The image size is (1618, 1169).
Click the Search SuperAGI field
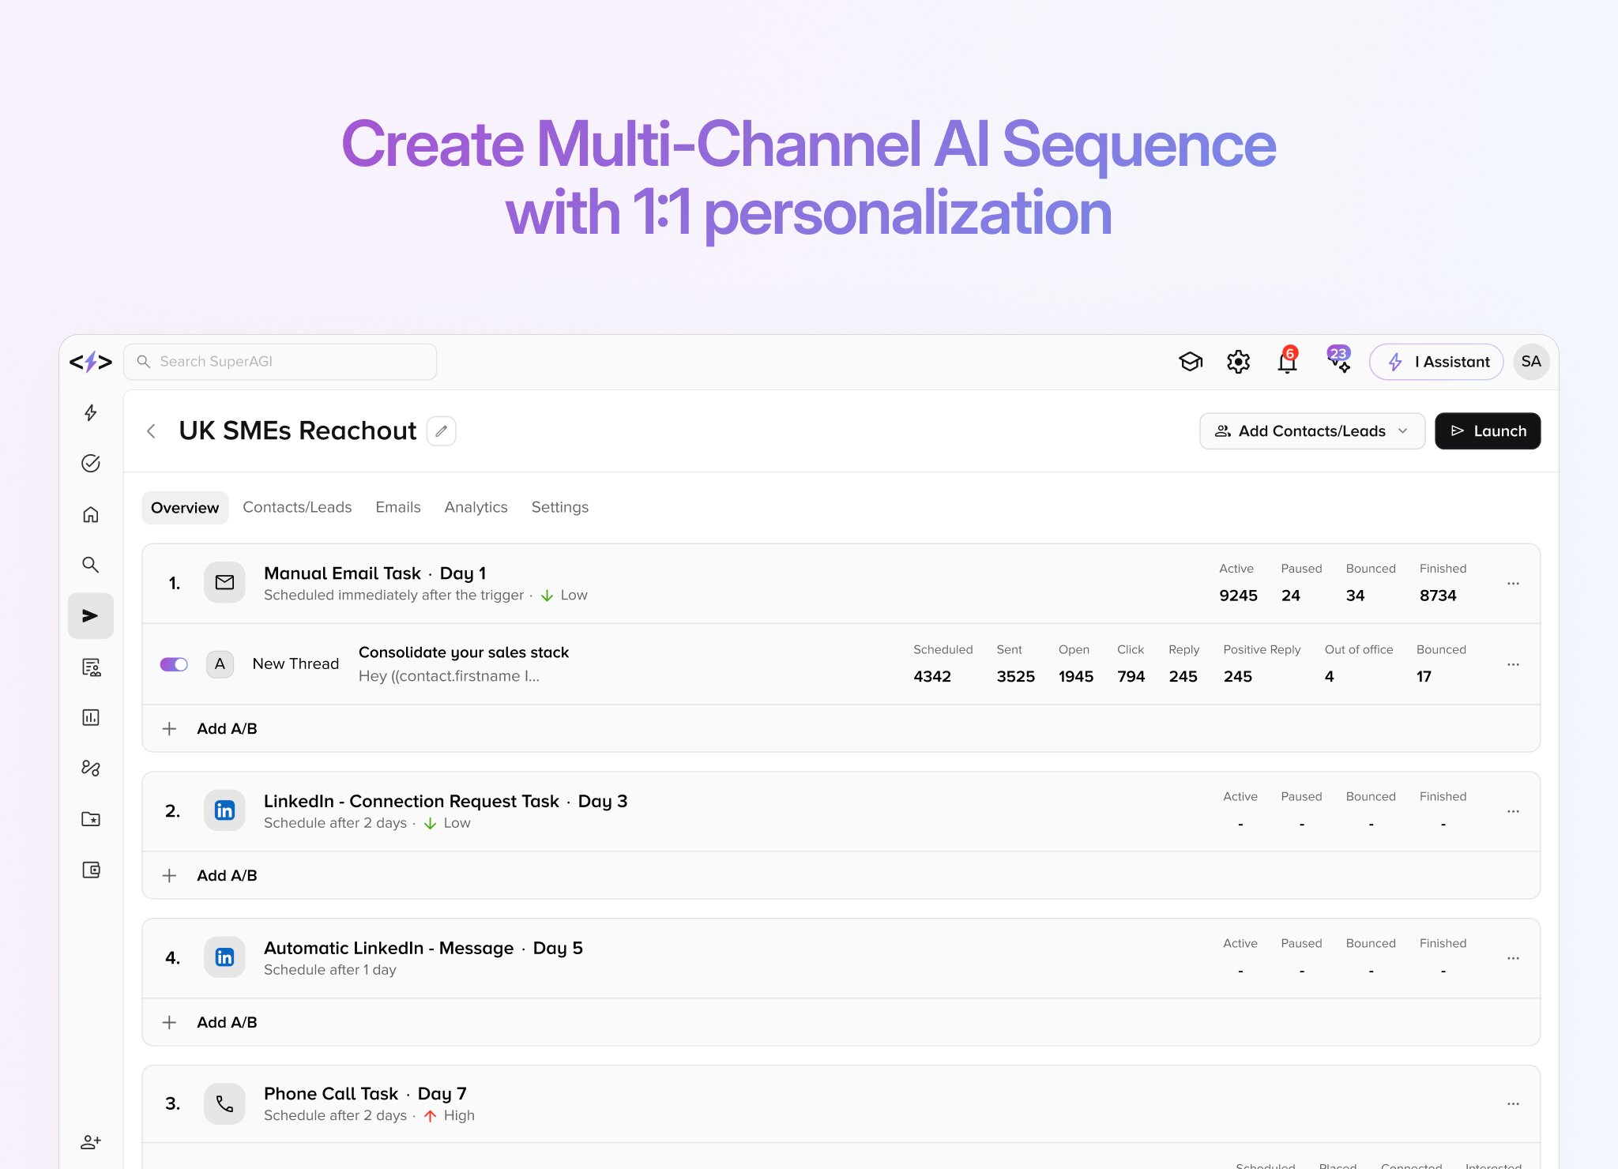tap(280, 362)
